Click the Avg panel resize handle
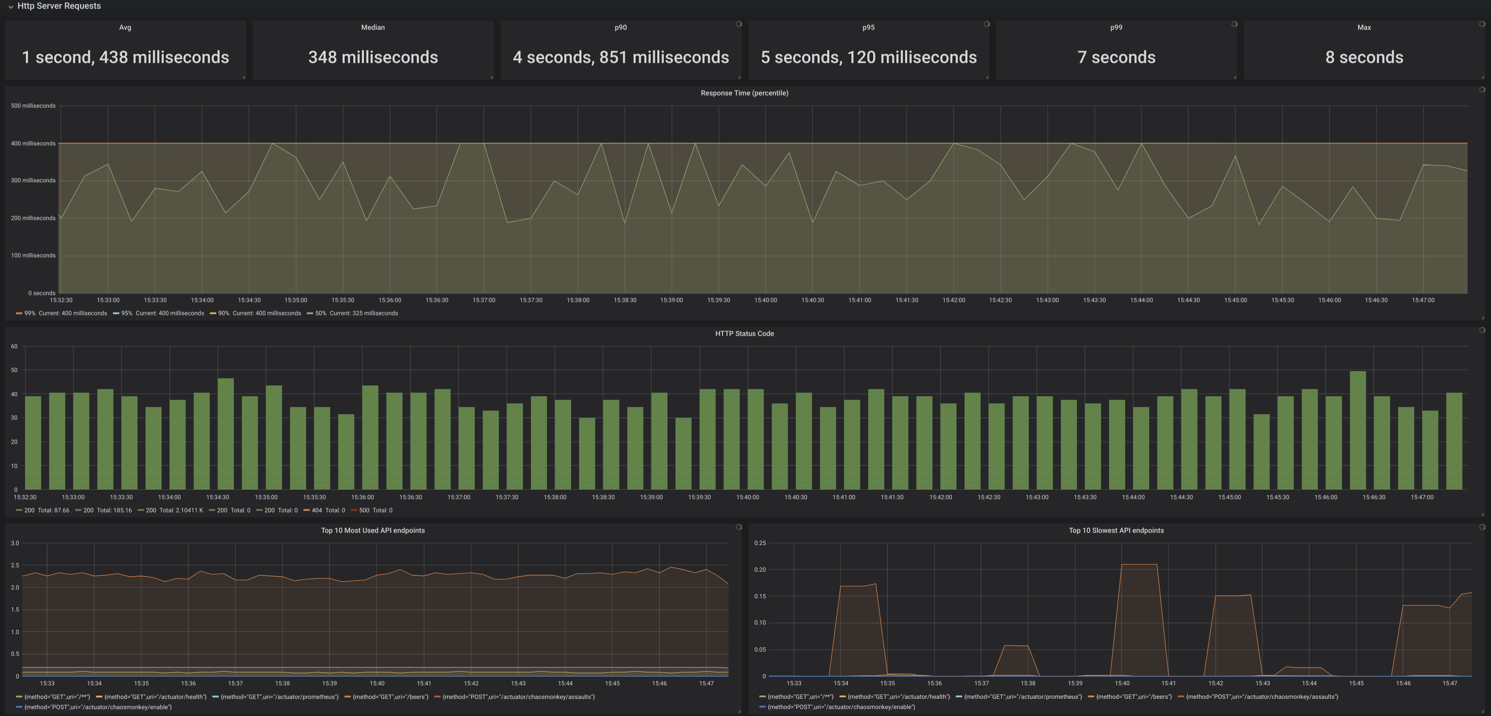 pyautogui.click(x=243, y=77)
